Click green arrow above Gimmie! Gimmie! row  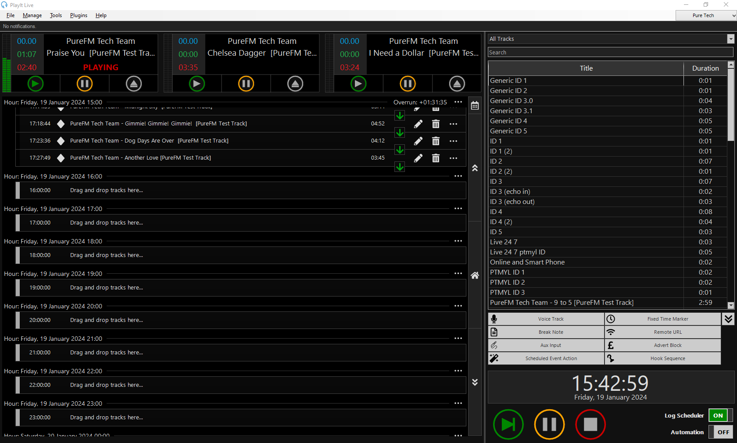pos(400,115)
